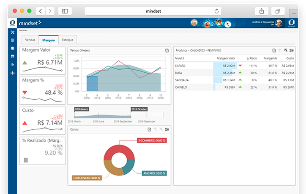The height and width of the screenshot is (194, 306).
Task: Click the red down arrow in SAPATO row
Action: coord(240,66)
